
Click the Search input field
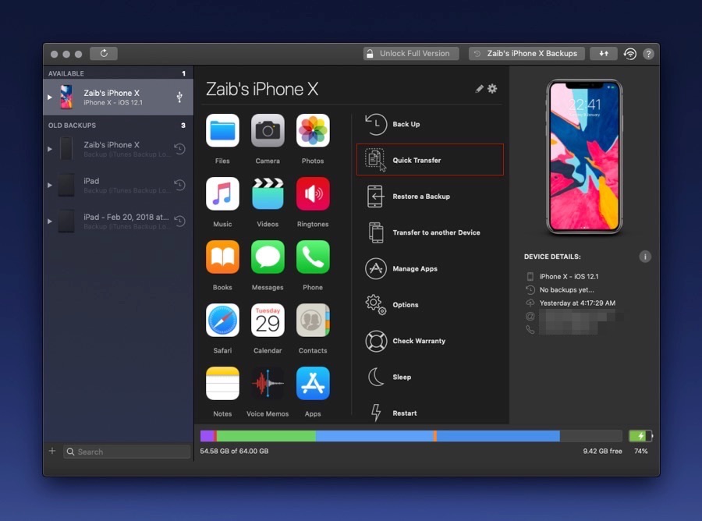pyautogui.click(x=126, y=452)
